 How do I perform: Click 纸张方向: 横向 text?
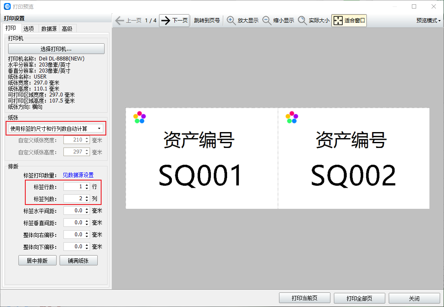[25, 107]
